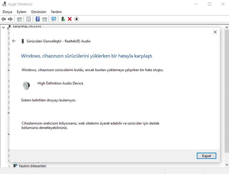Viewport: 229px width, 174px height.
Task: Click the Kapat button
Action: pos(206,156)
